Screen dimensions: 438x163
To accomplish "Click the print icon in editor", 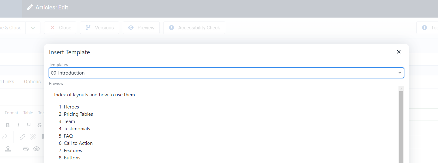I will click(26, 149).
